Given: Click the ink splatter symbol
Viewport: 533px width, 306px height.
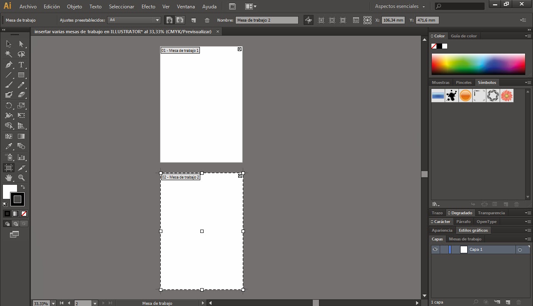Looking at the screenshot, I should 452,95.
